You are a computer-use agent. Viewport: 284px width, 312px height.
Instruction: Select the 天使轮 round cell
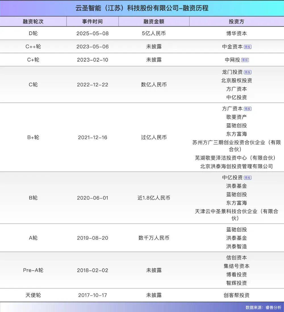tap(33, 295)
